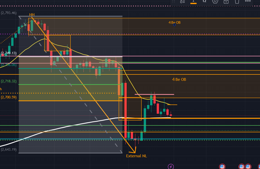The width and height of the screenshot is (260, 169).
Task: Click the first US flag economic event
Action: pos(222,167)
